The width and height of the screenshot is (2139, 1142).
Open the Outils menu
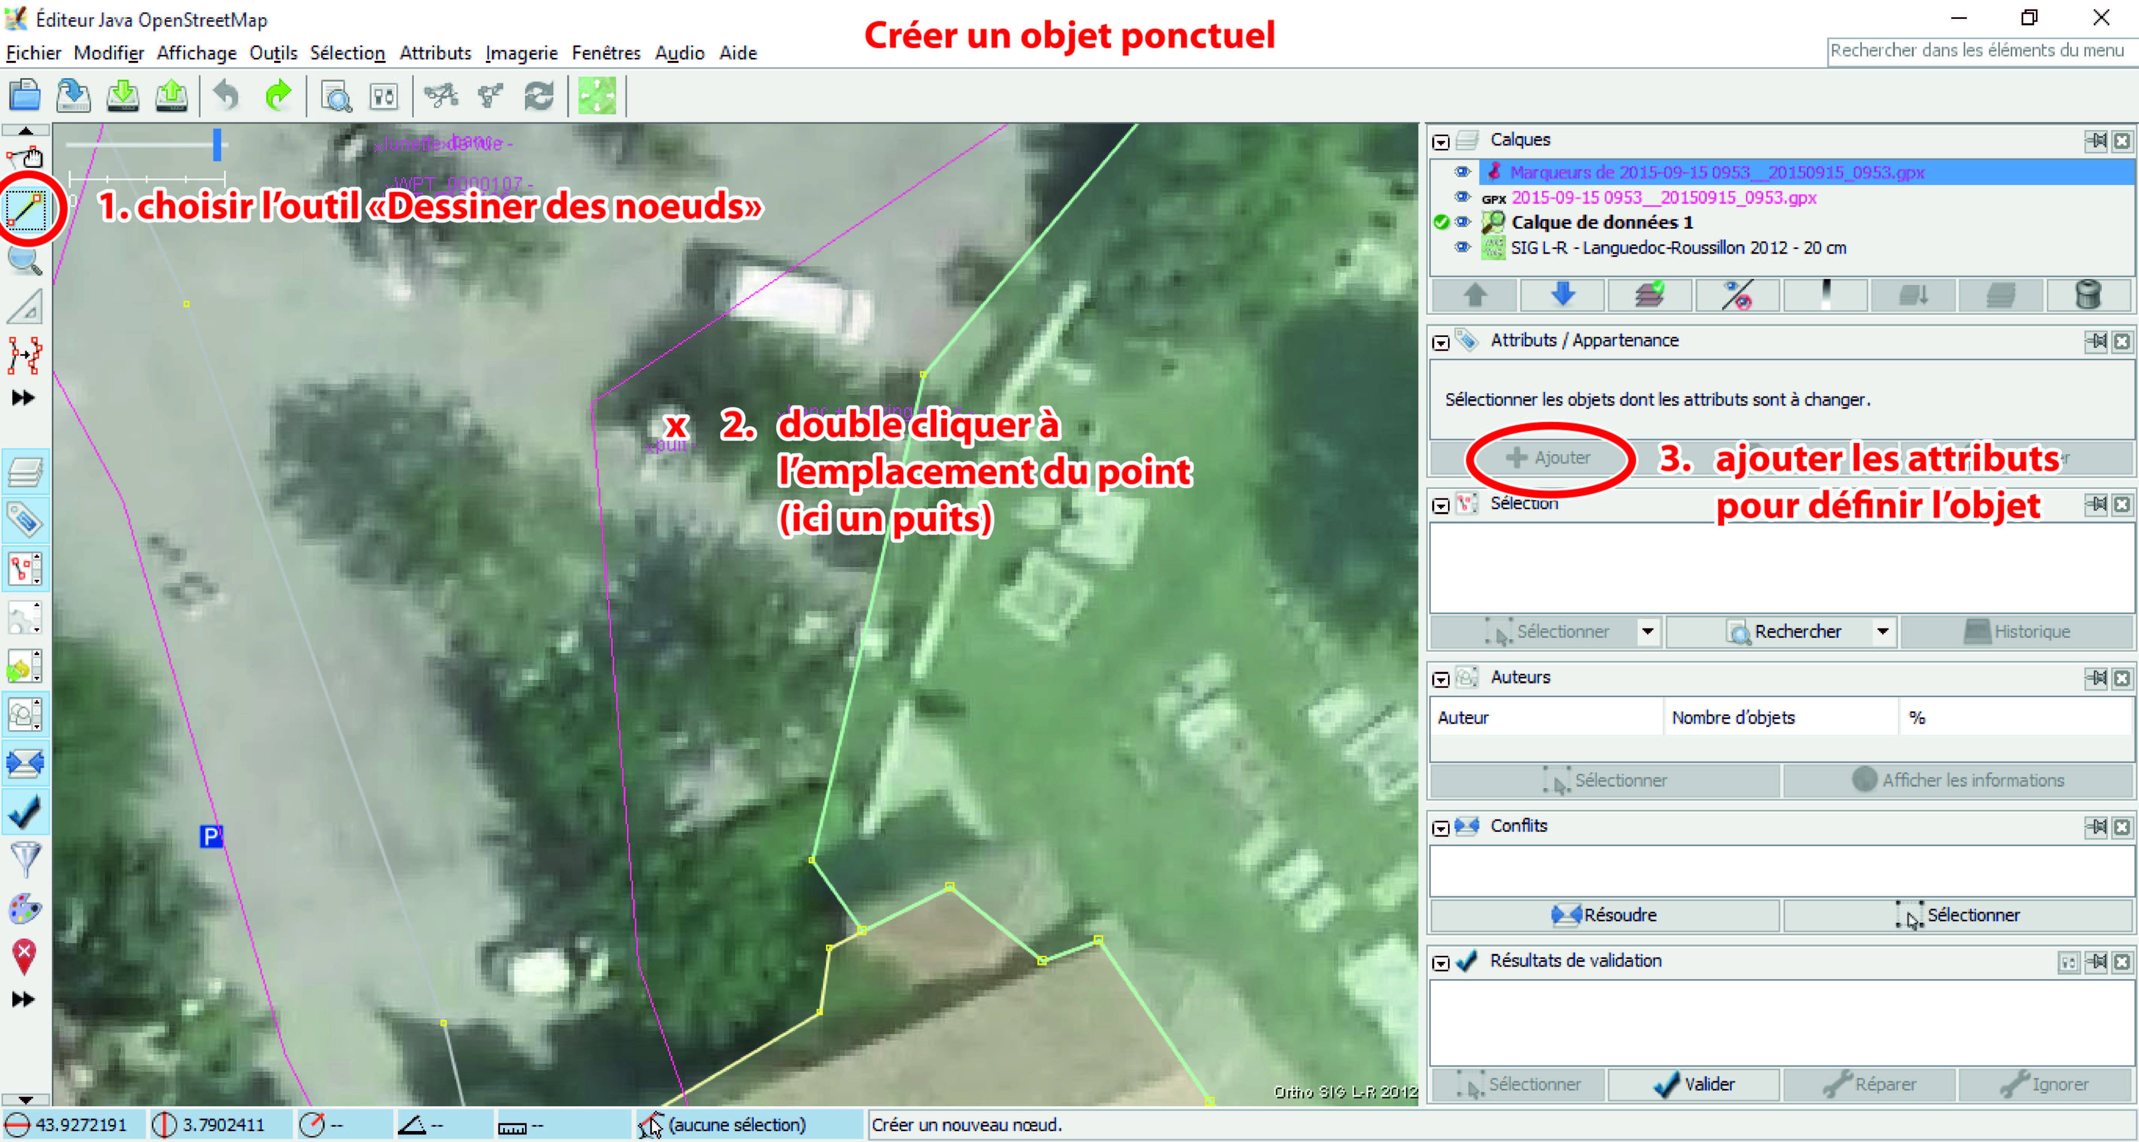(273, 53)
